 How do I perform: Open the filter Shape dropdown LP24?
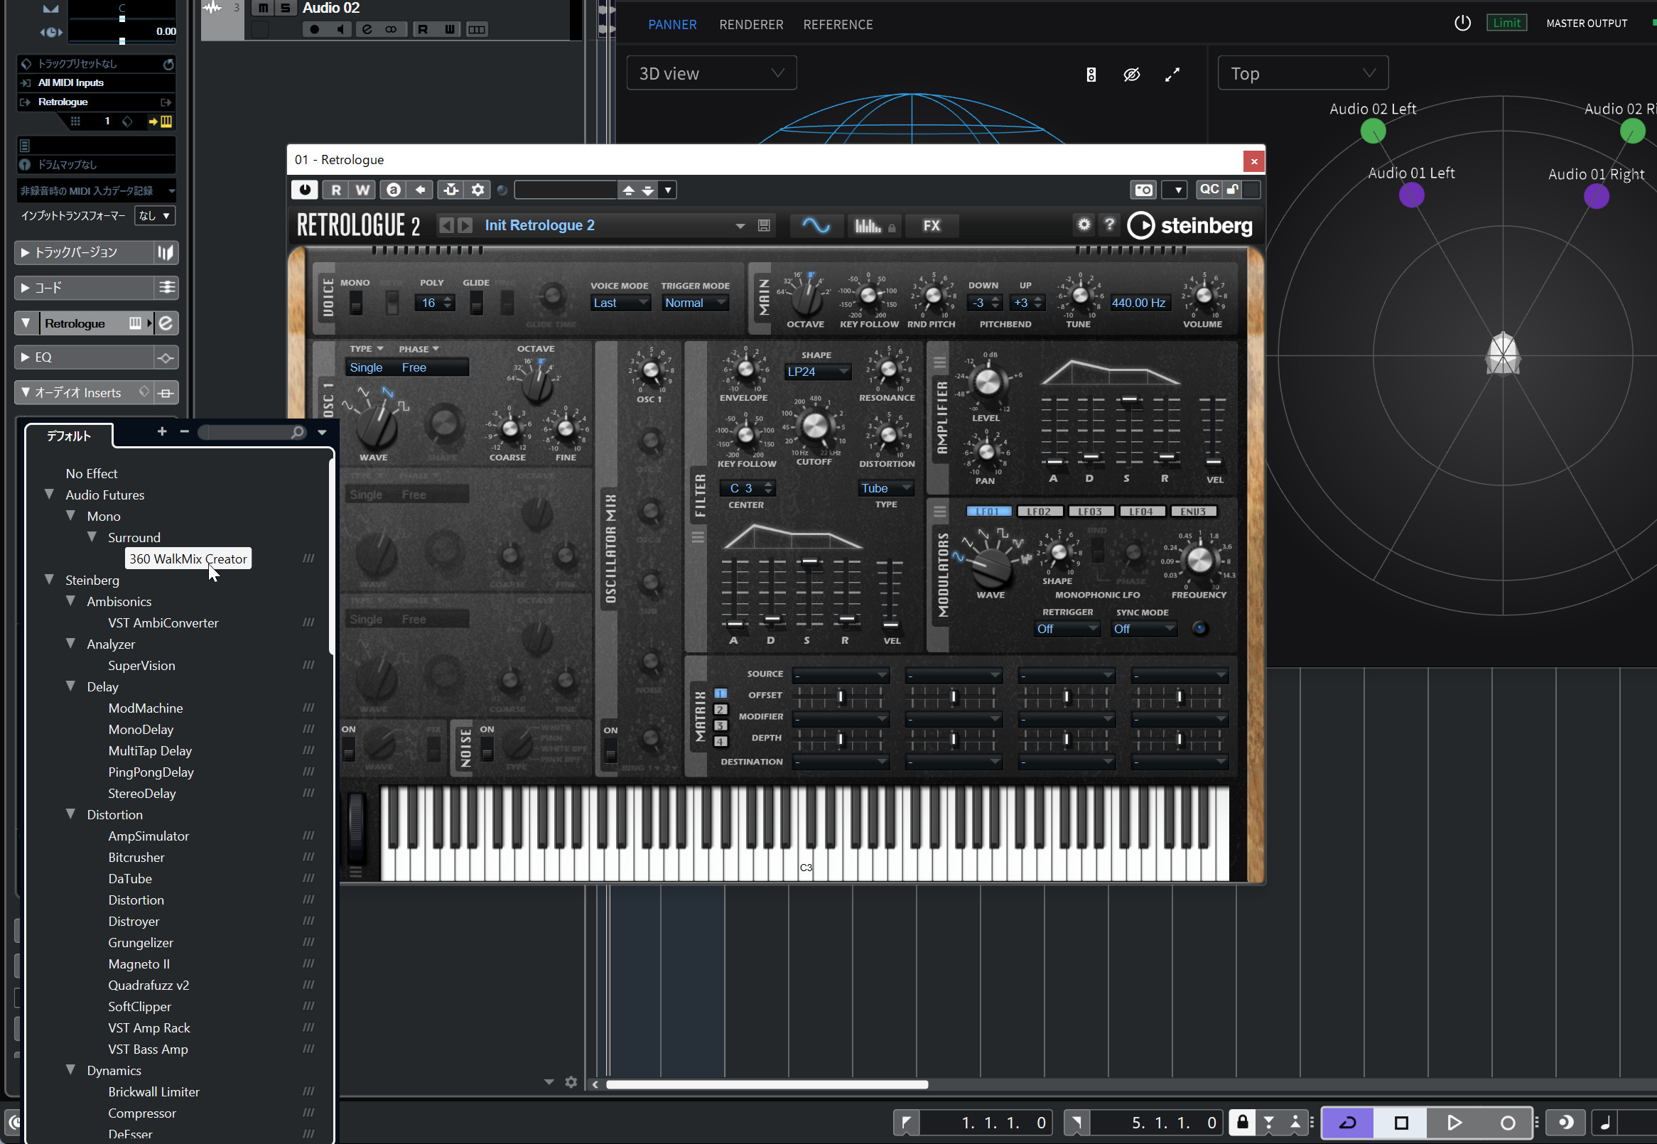point(818,372)
